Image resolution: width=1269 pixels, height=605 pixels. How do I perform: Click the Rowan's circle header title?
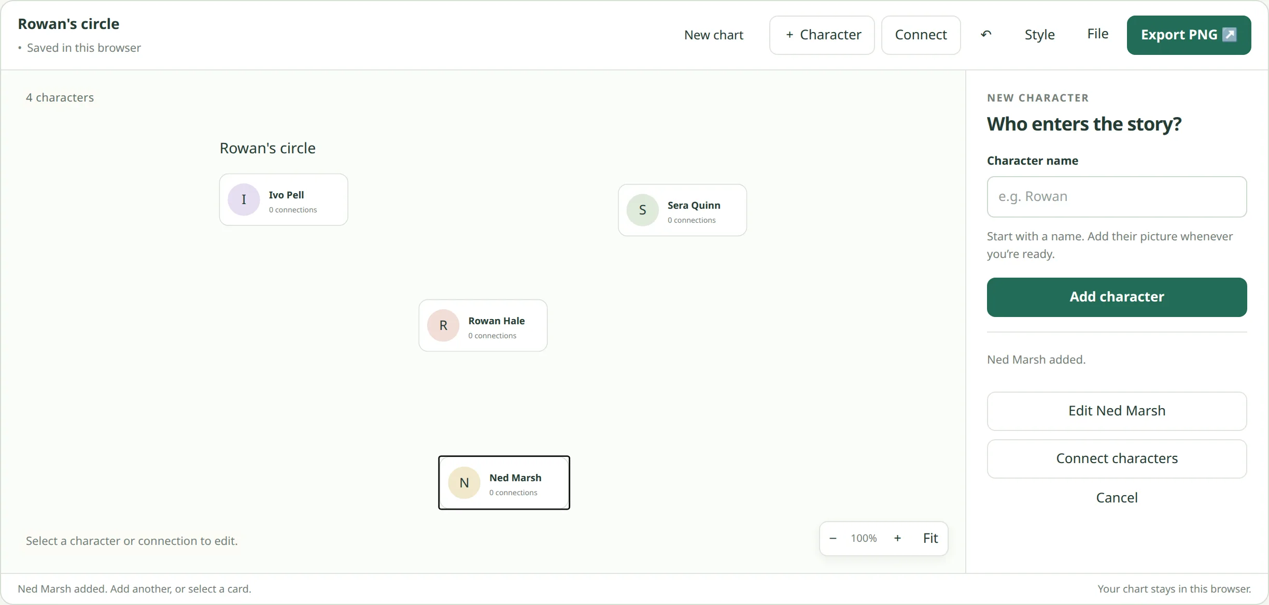click(x=68, y=24)
